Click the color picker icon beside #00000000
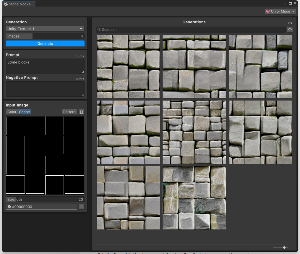Viewport: 300px width, 254px height. (x=9, y=207)
